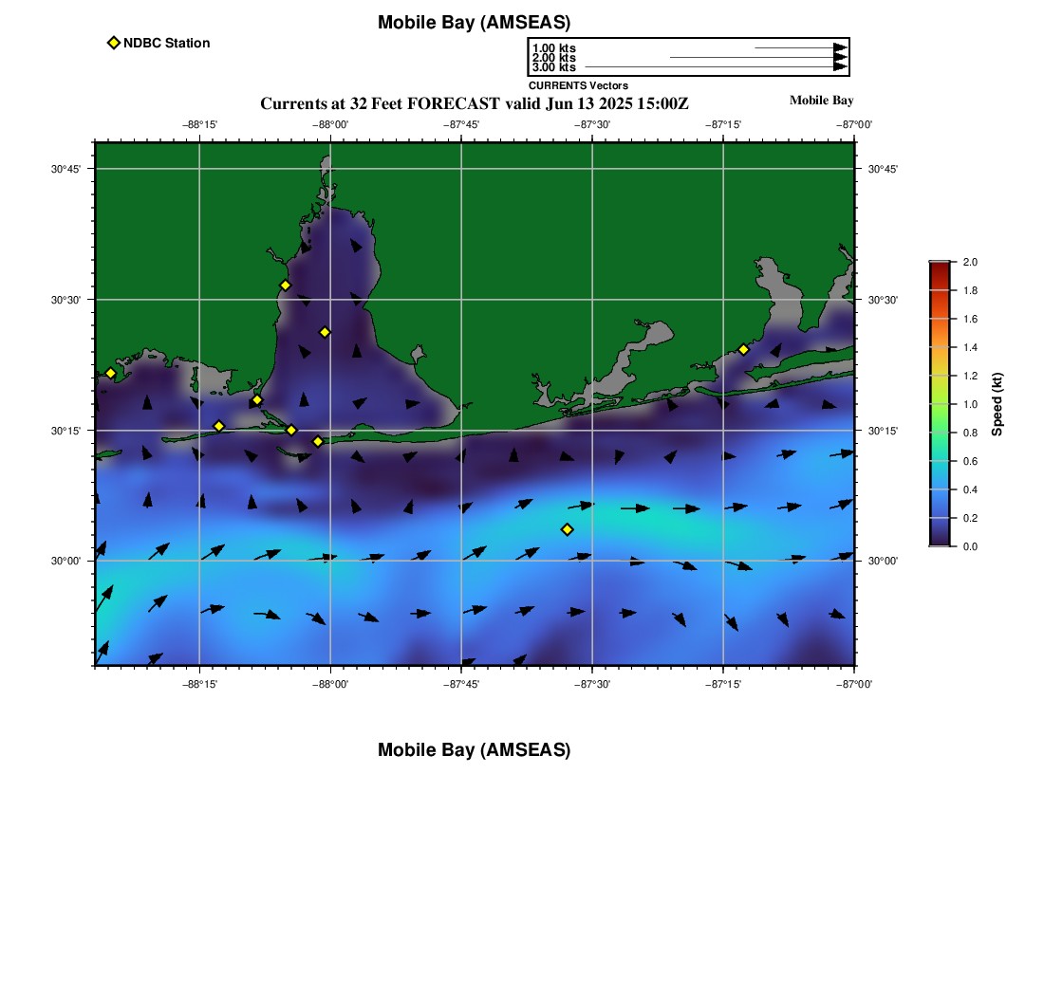Click the NDBC diamond nearest Mobile Bay mouth's east side
Image resolution: width=1044 pixels, height=996 pixels.
[x=318, y=441]
